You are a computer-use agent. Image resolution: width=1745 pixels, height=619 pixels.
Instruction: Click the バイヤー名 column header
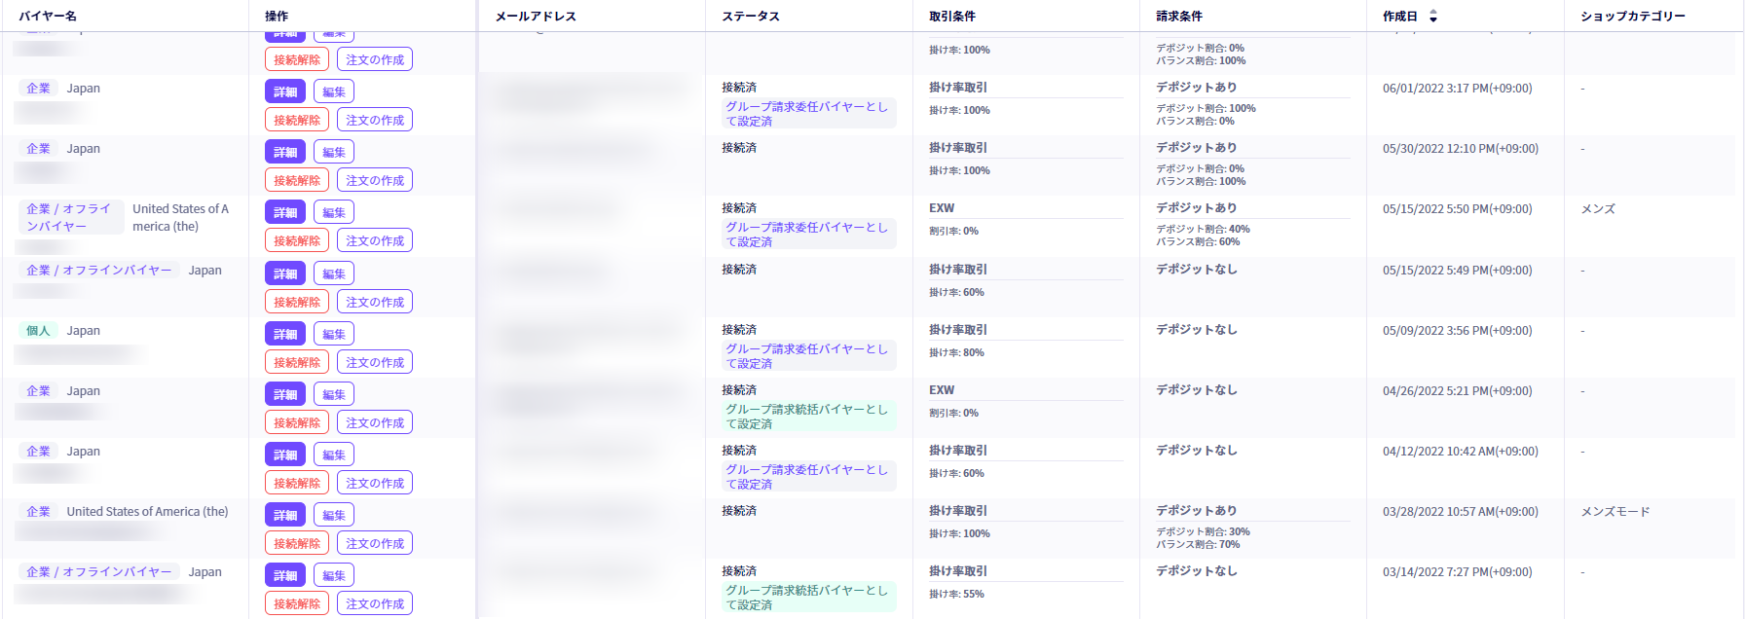(48, 17)
